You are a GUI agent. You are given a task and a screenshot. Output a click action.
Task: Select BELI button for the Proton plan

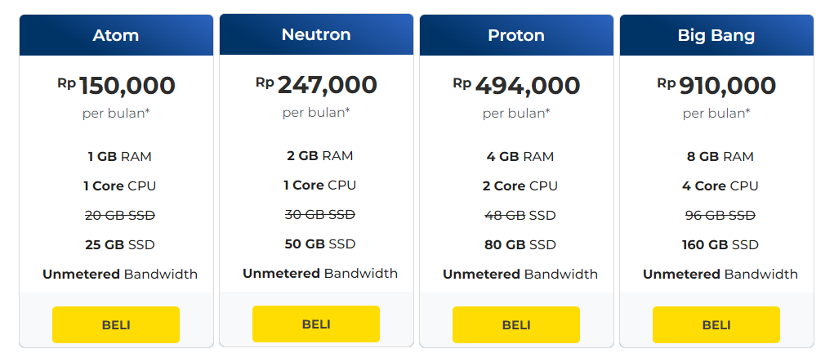click(516, 324)
